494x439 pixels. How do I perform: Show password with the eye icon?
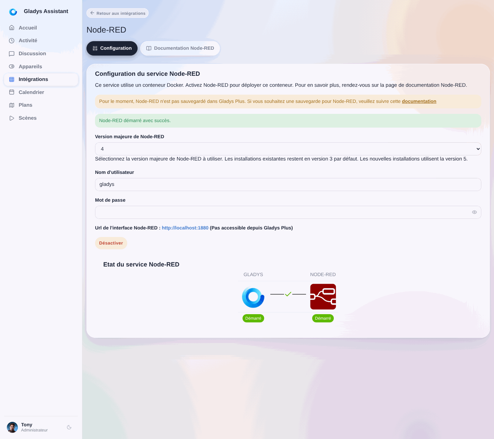click(474, 212)
